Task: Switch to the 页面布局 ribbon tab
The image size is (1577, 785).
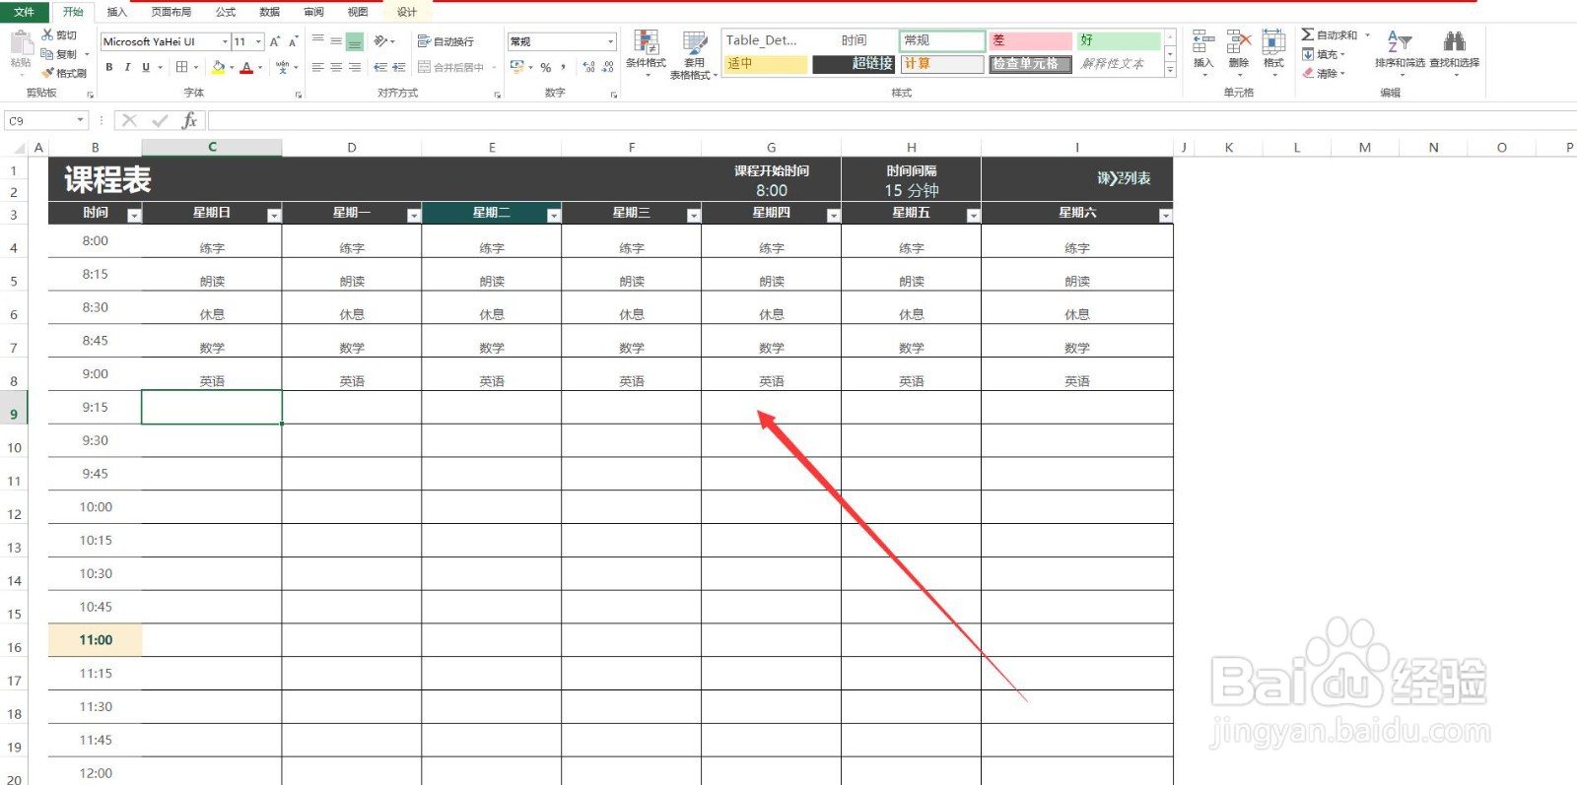Action: point(171,12)
